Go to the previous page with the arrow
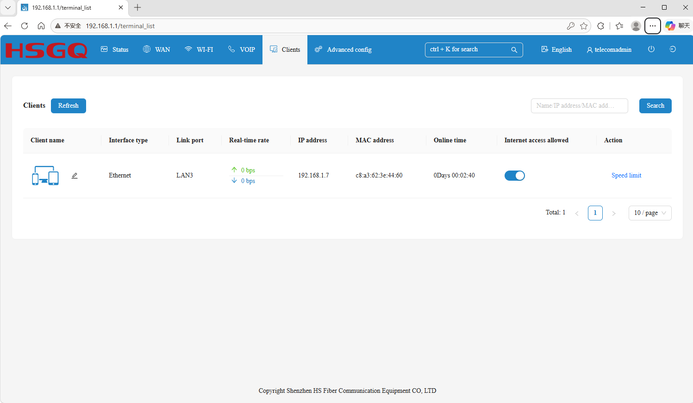This screenshot has height=403, width=693. (577, 213)
